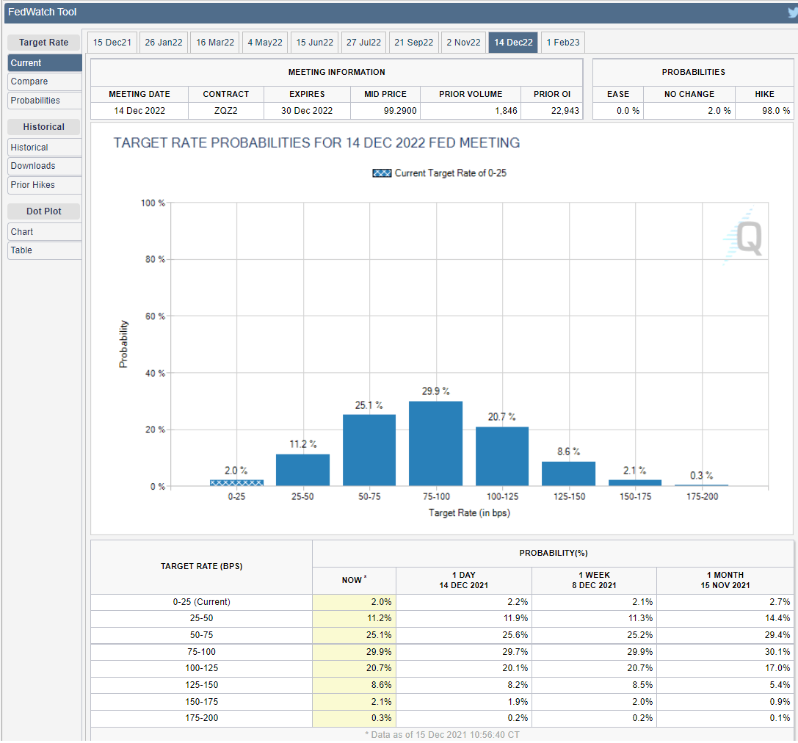Open the Downloads section in sidebar
The height and width of the screenshot is (743, 798).
[x=44, y=166]
